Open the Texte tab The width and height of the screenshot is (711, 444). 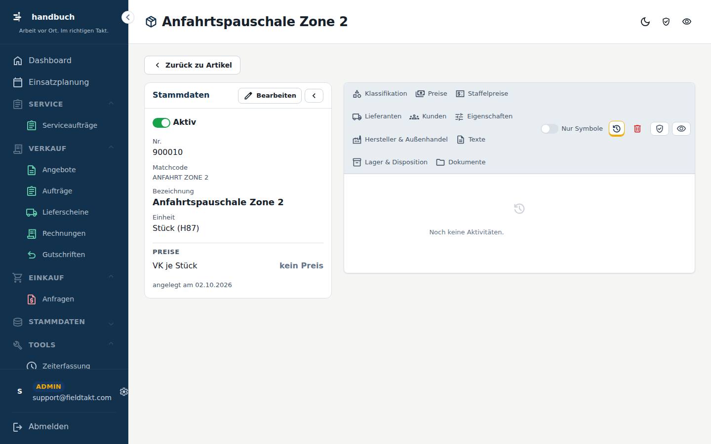471,140
